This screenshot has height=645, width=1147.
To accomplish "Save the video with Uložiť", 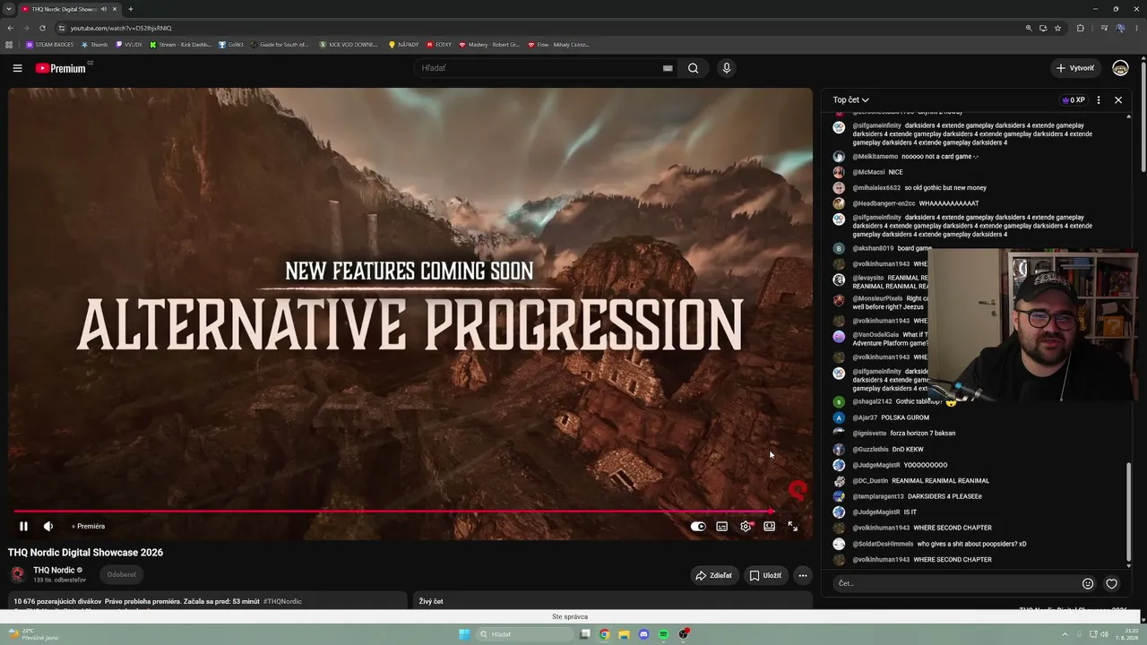I will tap(765, 575).
